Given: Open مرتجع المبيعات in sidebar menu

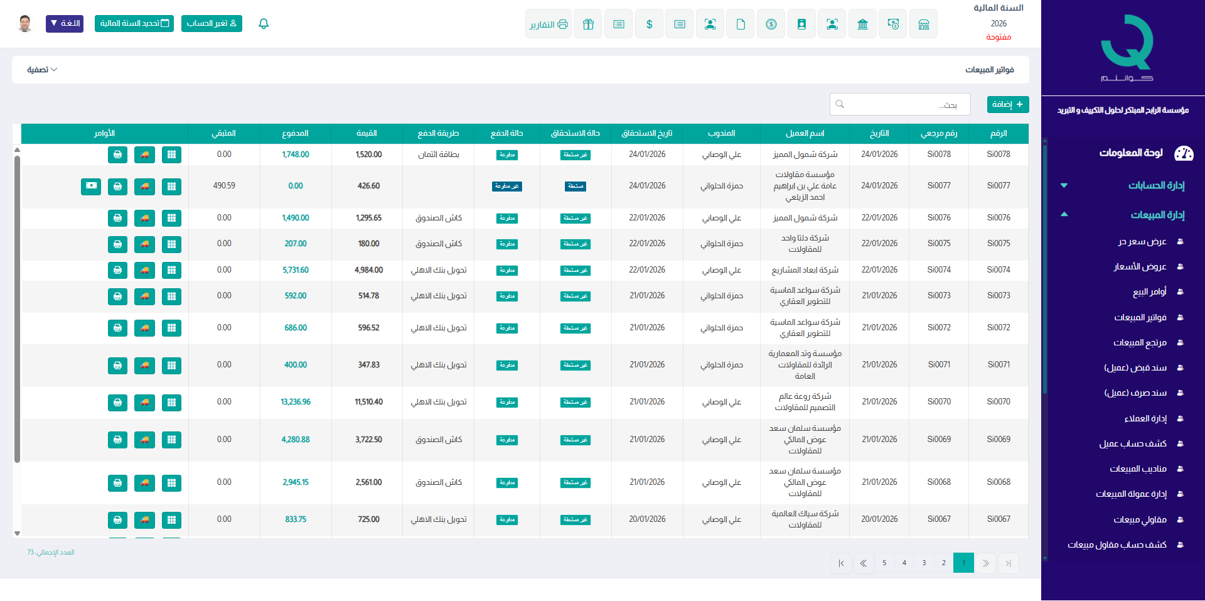Looking at the screenshot, I should tap(1140, 343).
